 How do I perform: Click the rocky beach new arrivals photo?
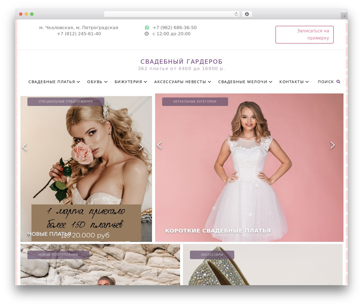(x=100, y=265)
